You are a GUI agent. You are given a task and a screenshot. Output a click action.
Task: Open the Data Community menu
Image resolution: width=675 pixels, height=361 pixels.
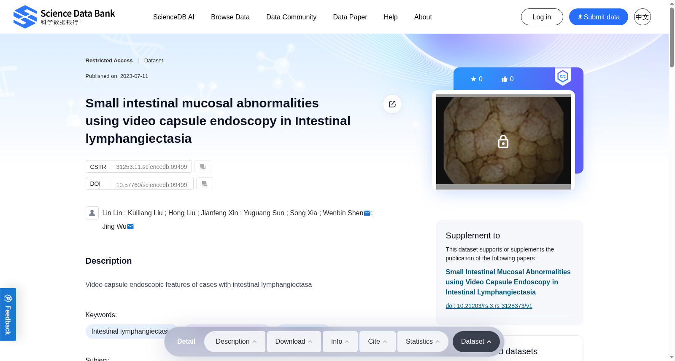coord(291,17)
